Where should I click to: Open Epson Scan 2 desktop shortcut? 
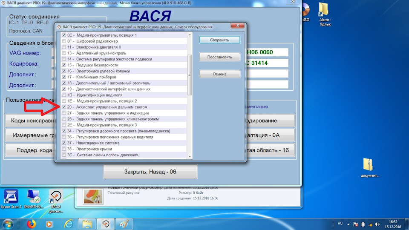[x=11, y=199]
